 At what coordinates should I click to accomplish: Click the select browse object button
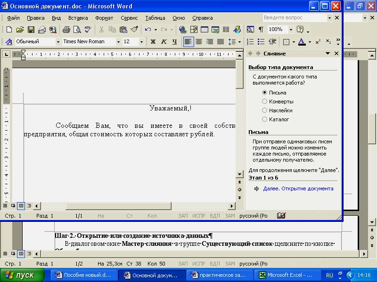(x=239, y=190)
